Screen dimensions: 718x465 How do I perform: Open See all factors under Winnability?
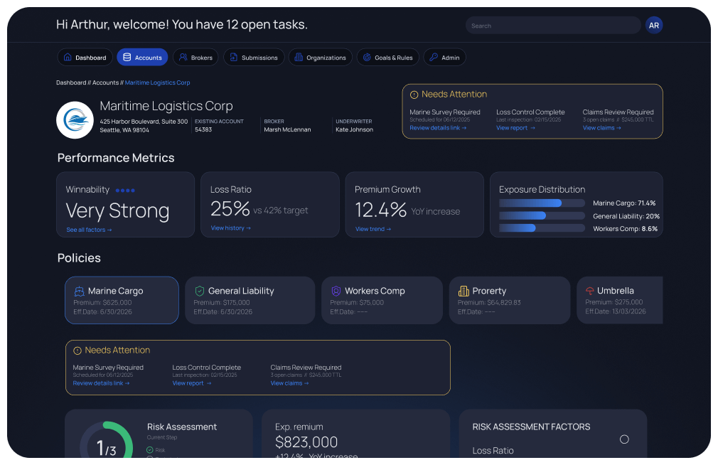pyautogui.click(x=88, y=229)
